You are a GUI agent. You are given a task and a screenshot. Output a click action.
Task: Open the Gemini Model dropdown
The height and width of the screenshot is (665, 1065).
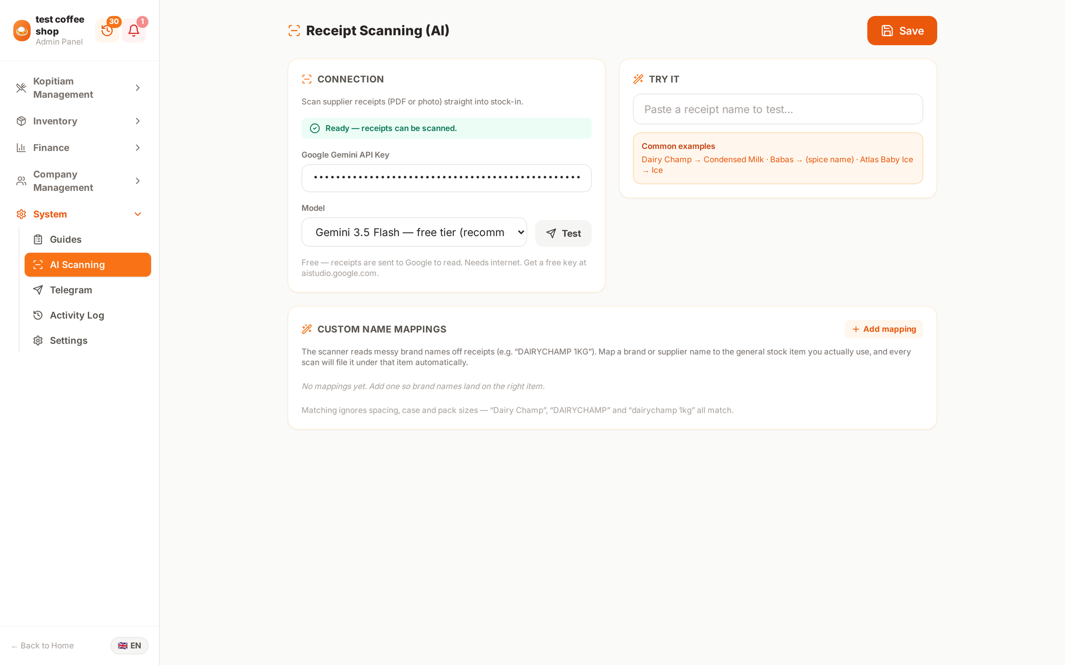coord(414,232)
